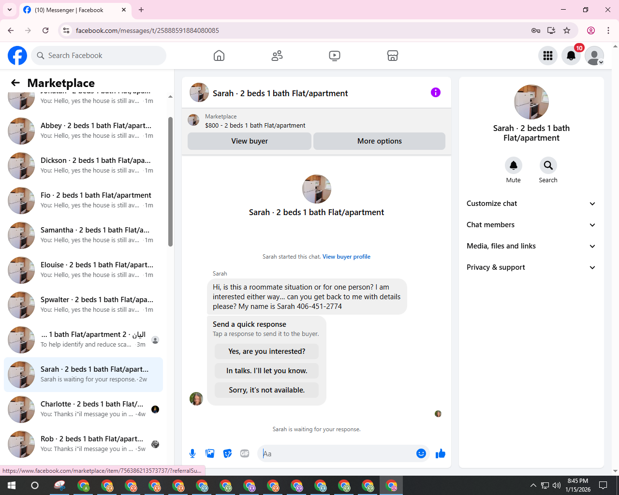619x495 pixels.
Task: Open Charlotte's conversation in the list
Action: coord(83,409)
